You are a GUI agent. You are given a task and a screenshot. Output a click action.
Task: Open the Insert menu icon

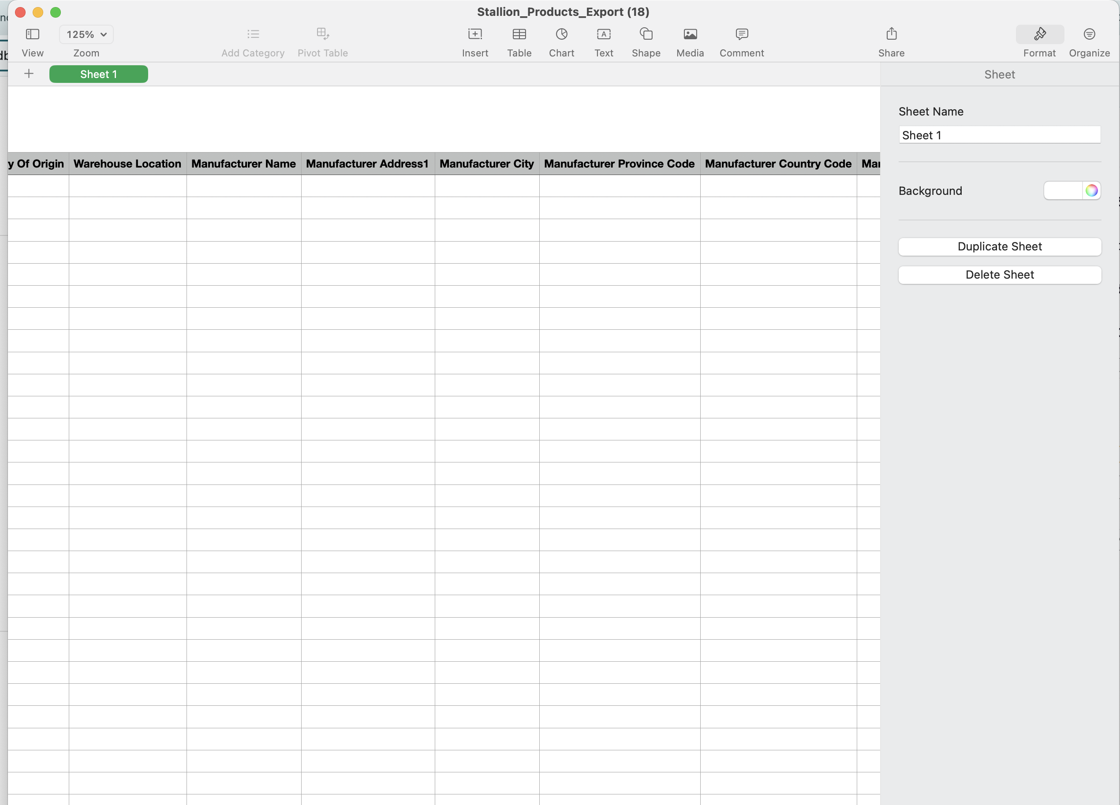click(x=475, y=34)
